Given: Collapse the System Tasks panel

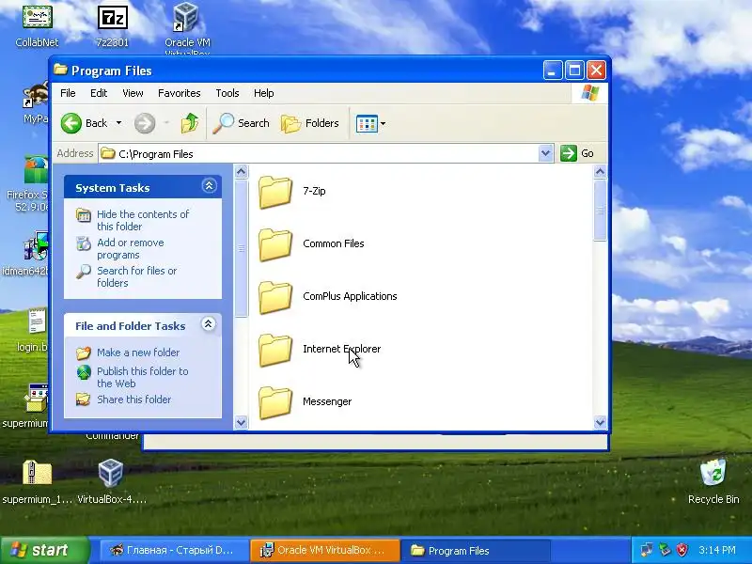Looking at the screenshot, I should point(209,186).
